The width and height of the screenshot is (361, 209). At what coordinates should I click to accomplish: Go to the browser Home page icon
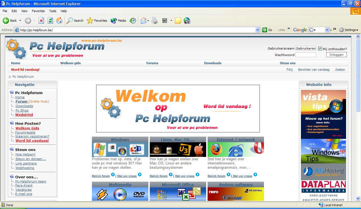(x=59, y=21)
